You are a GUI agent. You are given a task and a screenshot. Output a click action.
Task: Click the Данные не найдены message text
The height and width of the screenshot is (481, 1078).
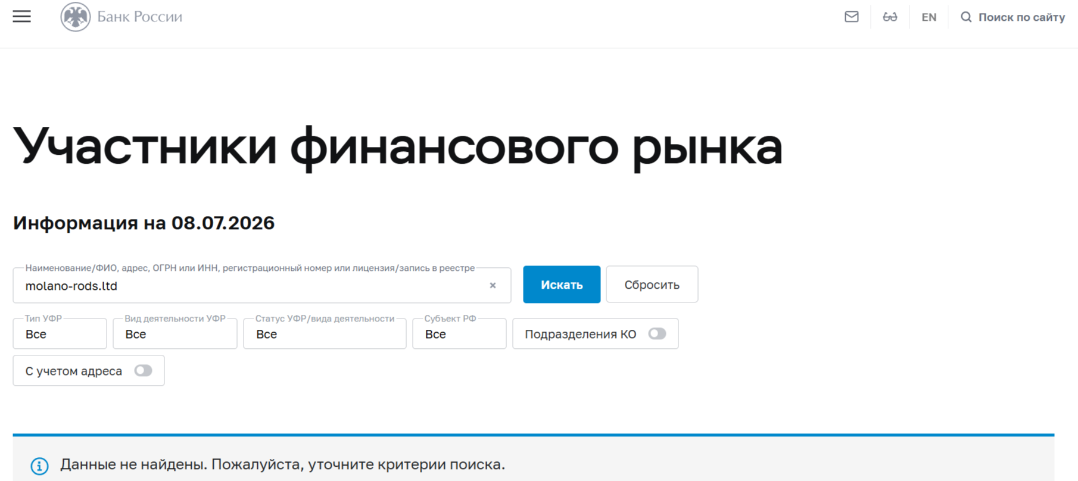(x=282, y=464)
